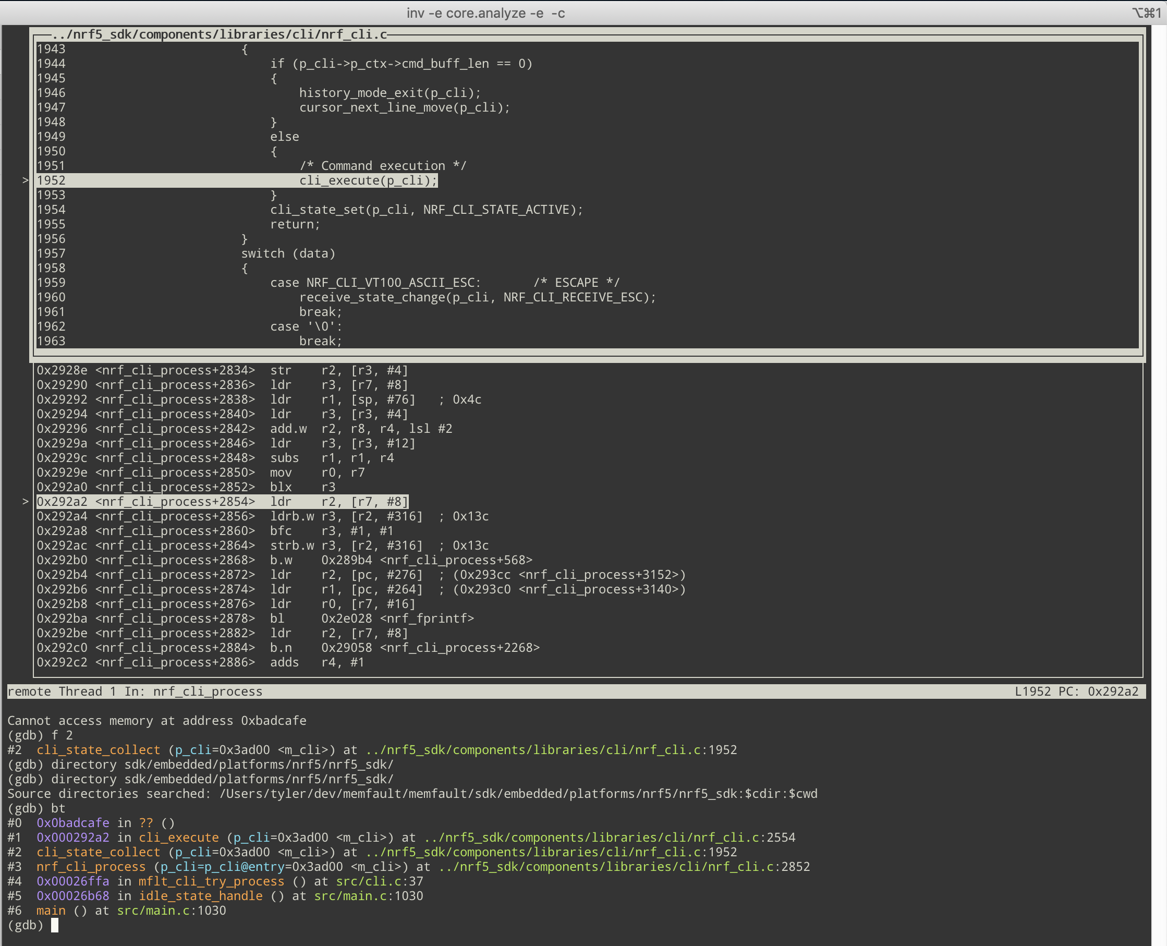Click src/cli.c:37 path in frame #4
Screen dimensions: 1167x946
tap(379, 881)
